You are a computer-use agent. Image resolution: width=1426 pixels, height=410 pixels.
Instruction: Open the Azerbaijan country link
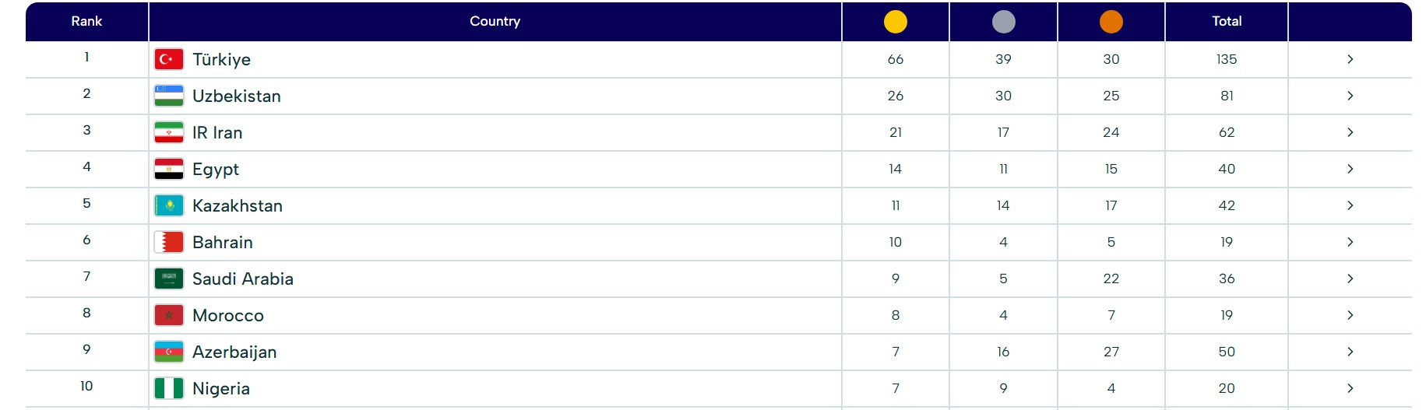[x=234, y=352]
